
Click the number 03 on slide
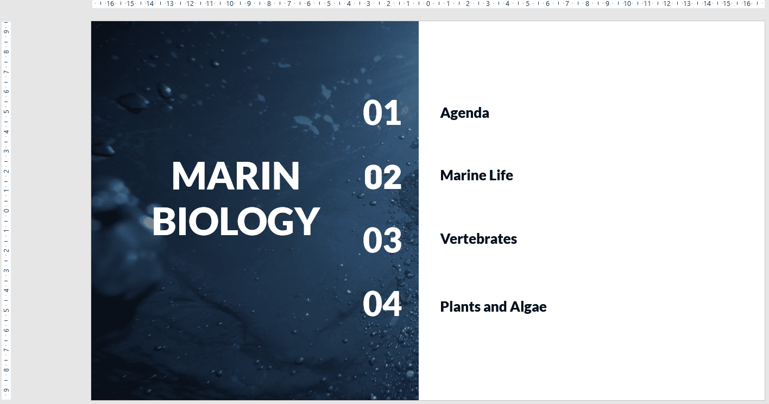point(382,240)
